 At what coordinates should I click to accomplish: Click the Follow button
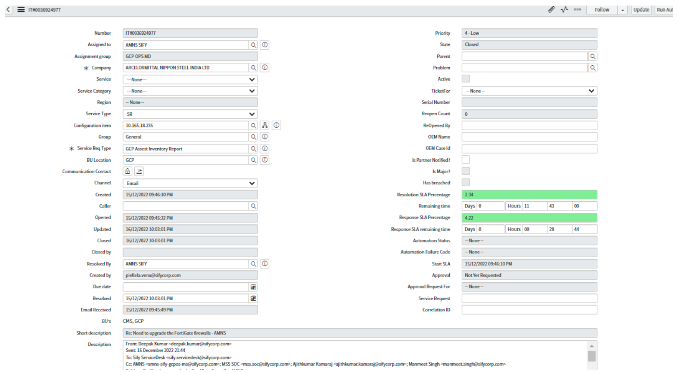[x=602, y=10]
